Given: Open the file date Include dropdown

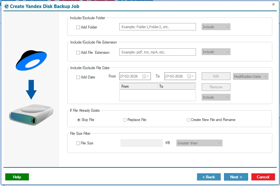Looking at the screenshot, I should (216, 97).
